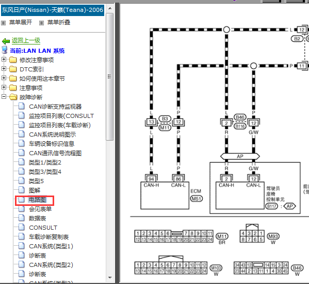Select the 电路图 tree item
Image resolution: width=309 pixels, height=284 pixels.
[37, 200]
